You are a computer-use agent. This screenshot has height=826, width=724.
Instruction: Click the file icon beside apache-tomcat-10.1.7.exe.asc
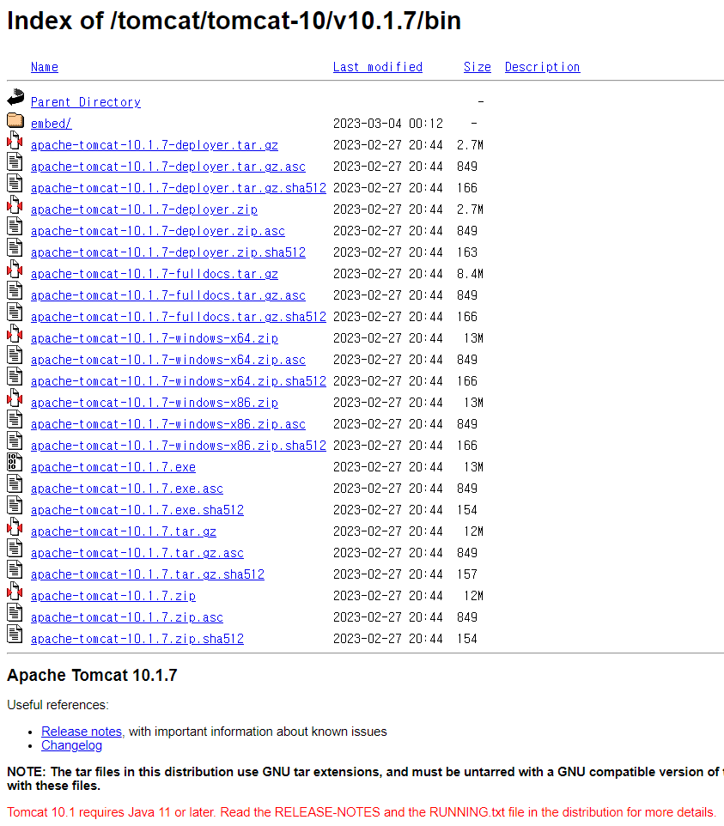[15, 483]
